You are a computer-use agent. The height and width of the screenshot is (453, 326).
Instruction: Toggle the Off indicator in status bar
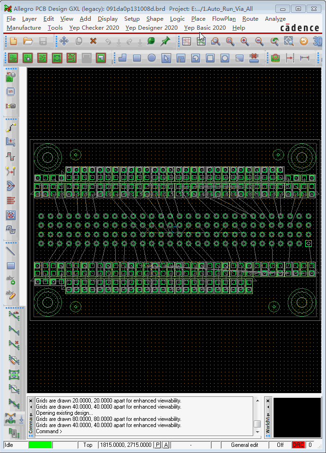(280, 445)
